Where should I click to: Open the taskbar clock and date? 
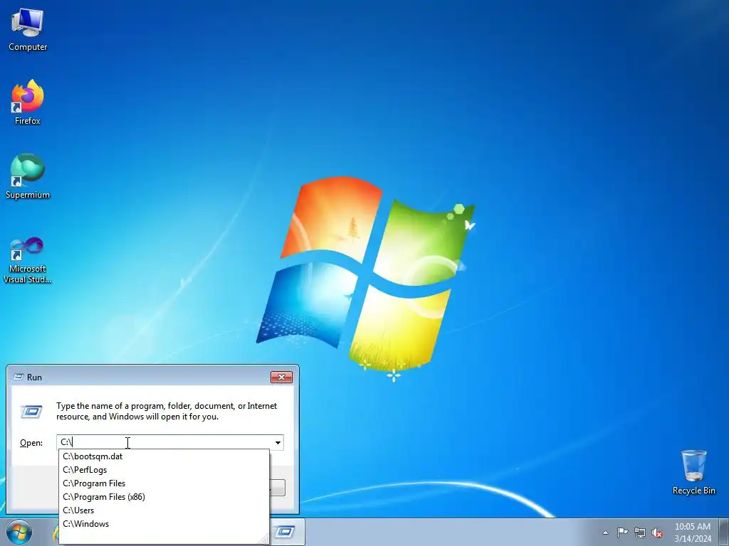click(x=693, y=532)
